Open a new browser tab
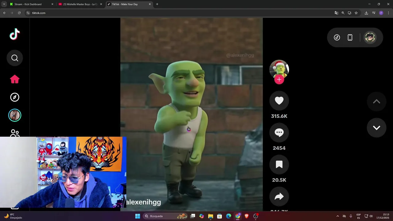This screenshot has height=221, width=393. pyautogui.click(x=157, y=4)
